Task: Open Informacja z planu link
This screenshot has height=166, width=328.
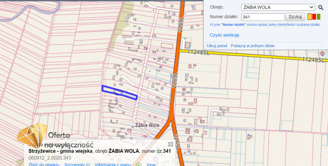Action: coord(113,164)
